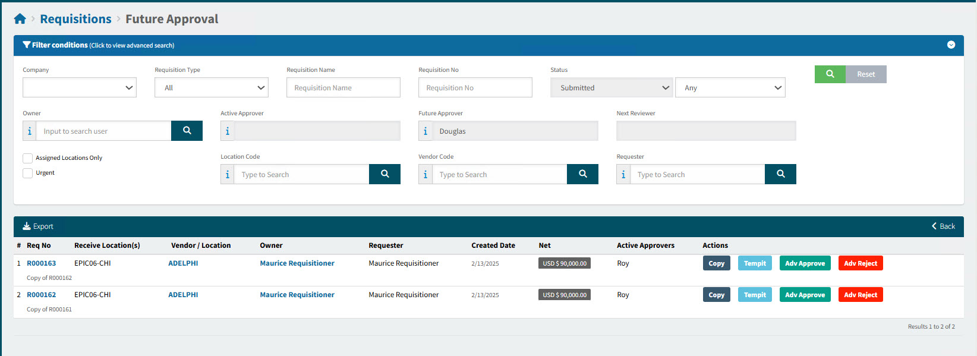Click the Active Approver info icon
977x356 pixels.
(228, 131)
